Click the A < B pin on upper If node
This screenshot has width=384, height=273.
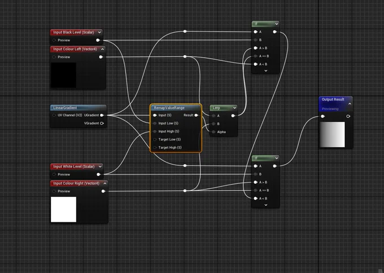coord(256,64)
